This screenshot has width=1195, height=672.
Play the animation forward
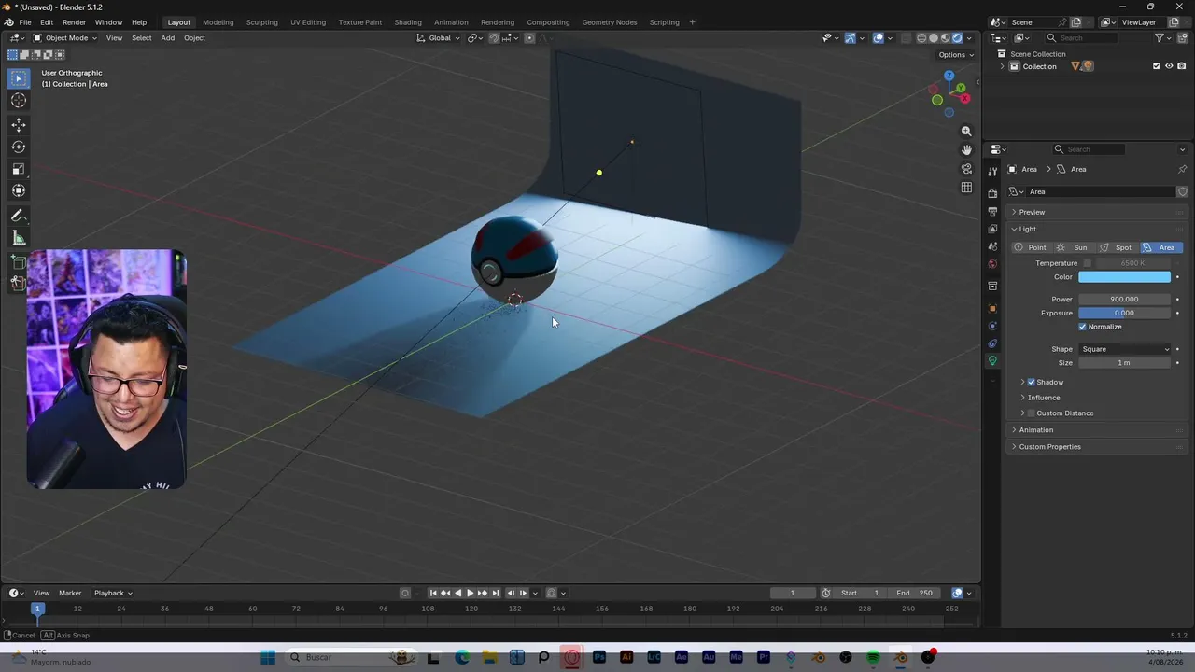point(470,593)
